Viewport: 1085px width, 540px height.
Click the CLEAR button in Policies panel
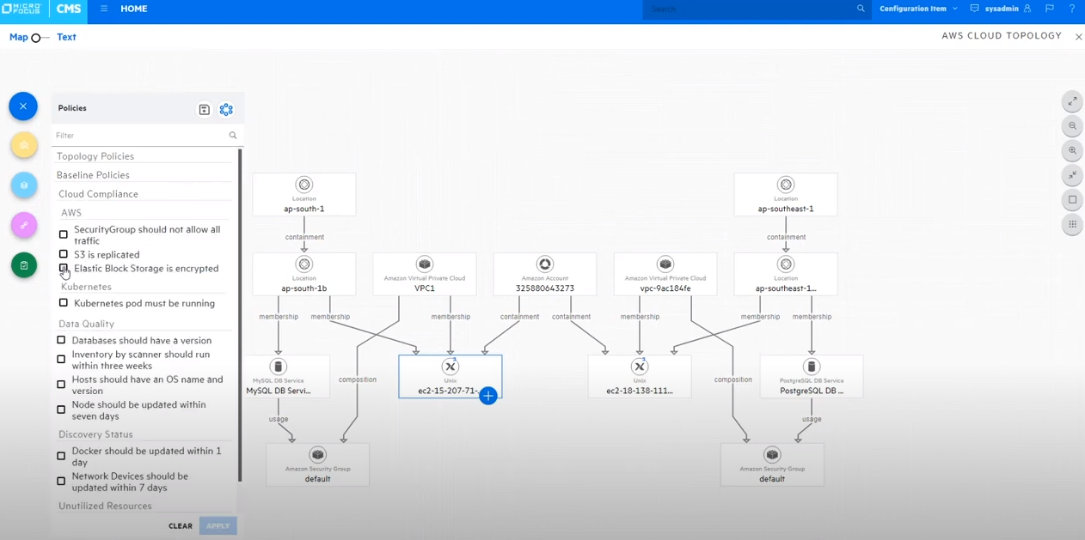[x=181, y=525]
